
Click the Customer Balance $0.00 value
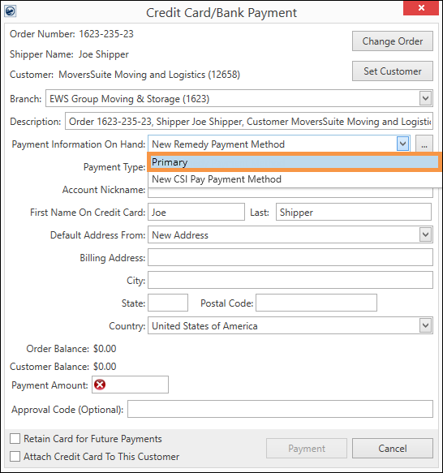coord(105,367)
